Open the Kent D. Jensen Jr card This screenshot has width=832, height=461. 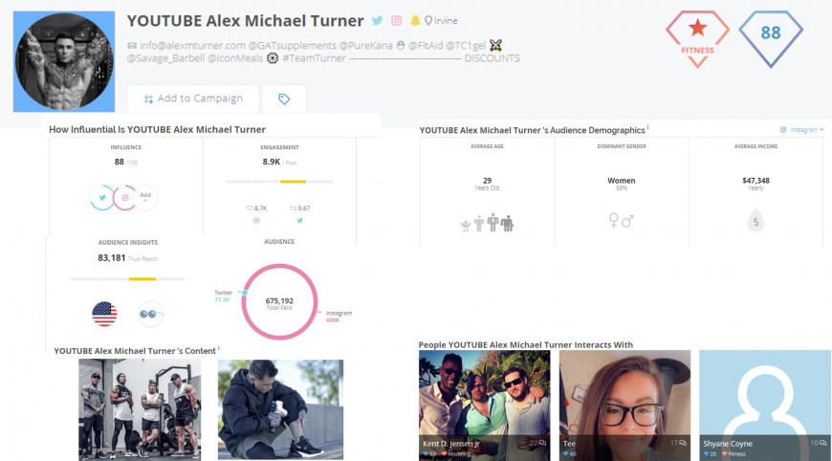click(484, 405)
